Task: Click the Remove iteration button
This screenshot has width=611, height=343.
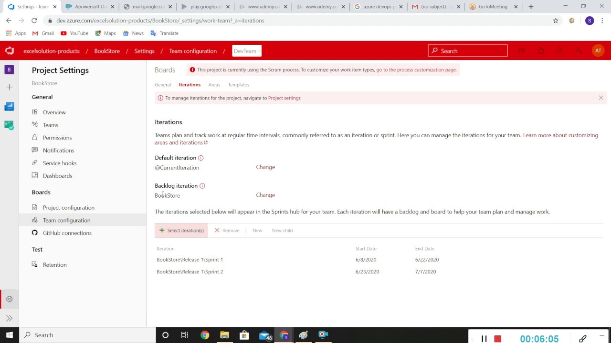Action: tap(227, 231)
